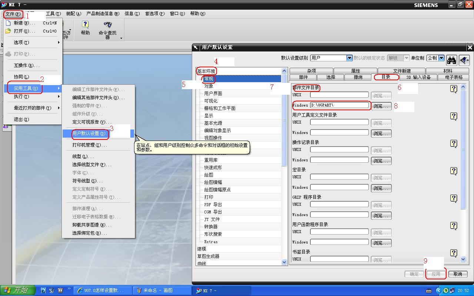Select 草图生成器 in the settings tree
The width and height of the screenshot is (474, 296).
click(x=208, y=256)
